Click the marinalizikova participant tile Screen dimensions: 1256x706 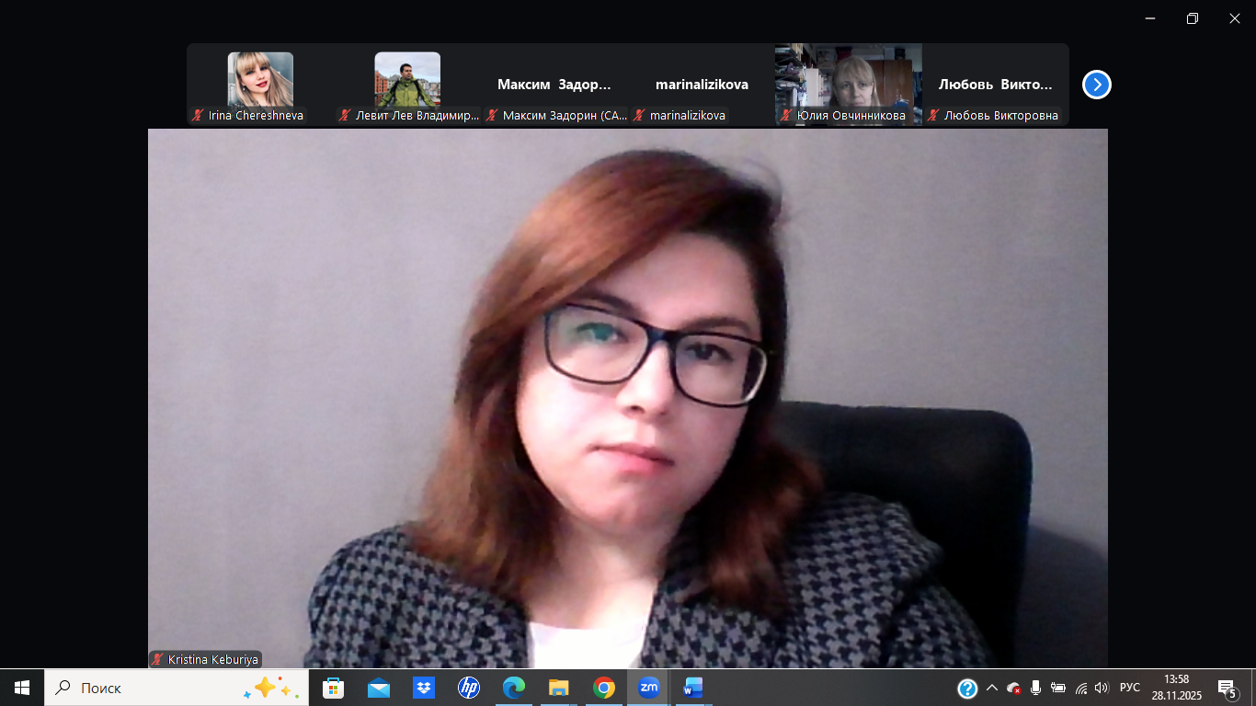coord(702,85)
